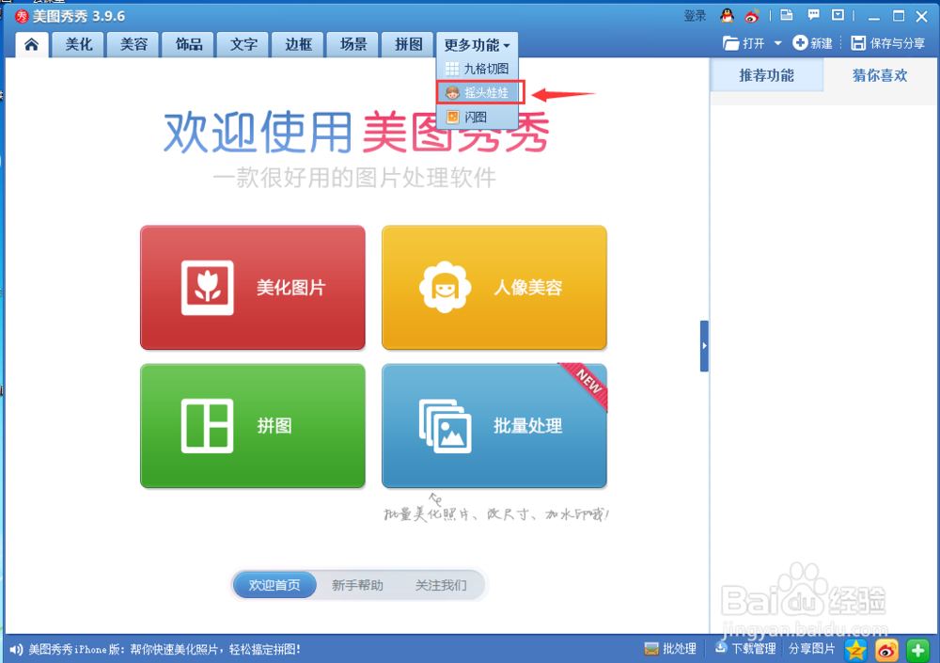Share to Qzone star icon
The width and height of the screenshot is (940, 663).
point(855,650)
